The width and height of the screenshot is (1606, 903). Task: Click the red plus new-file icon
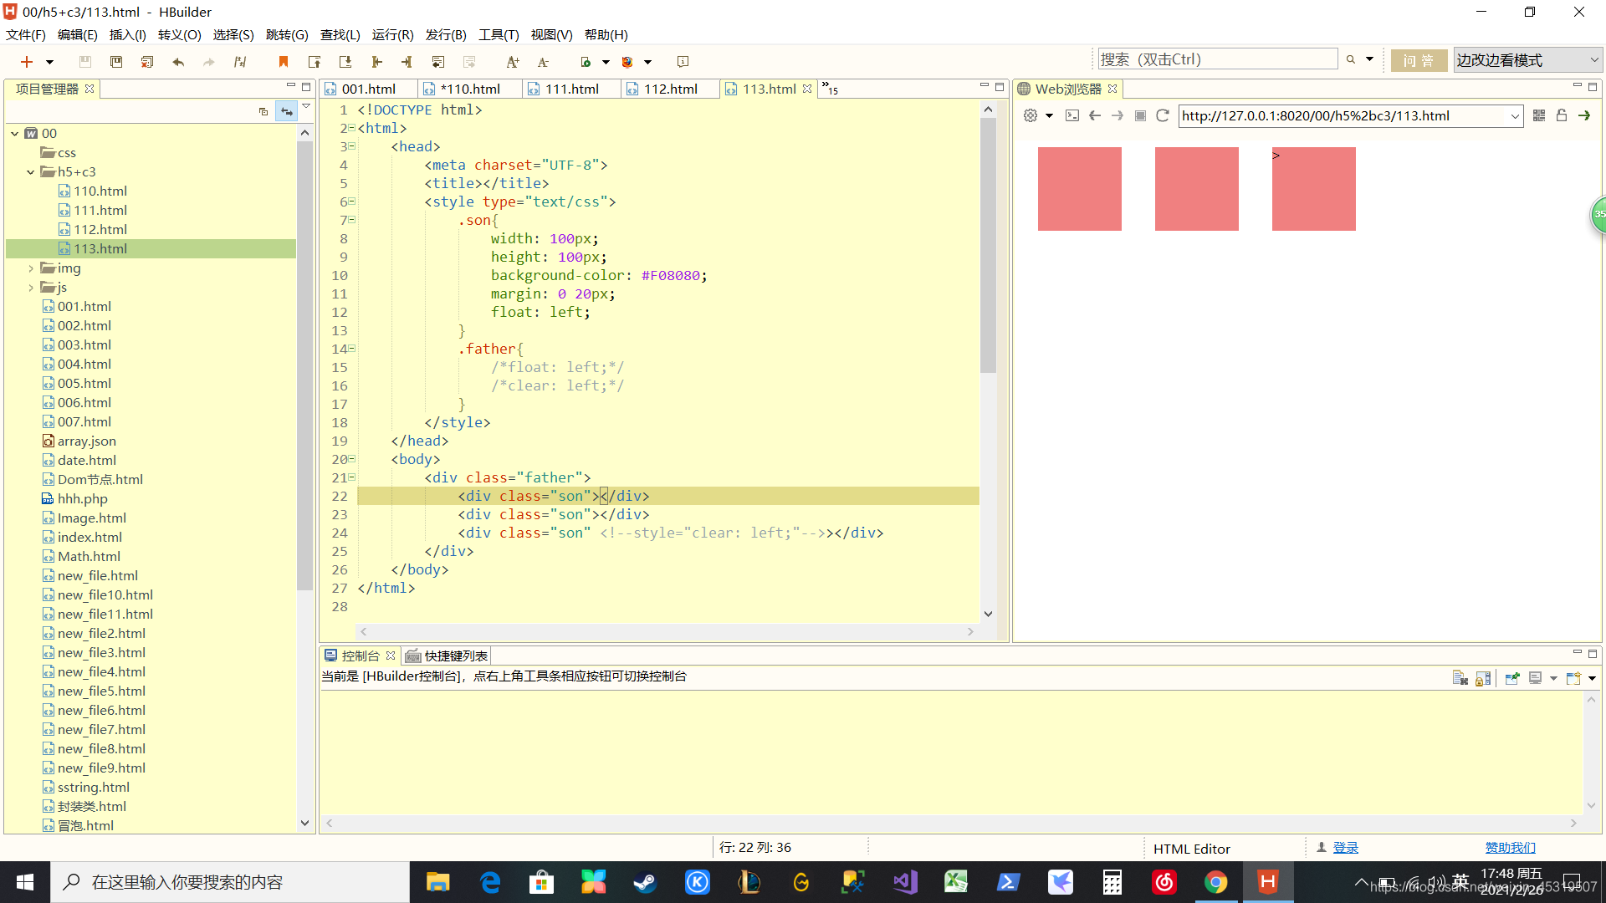click(27, 62)
